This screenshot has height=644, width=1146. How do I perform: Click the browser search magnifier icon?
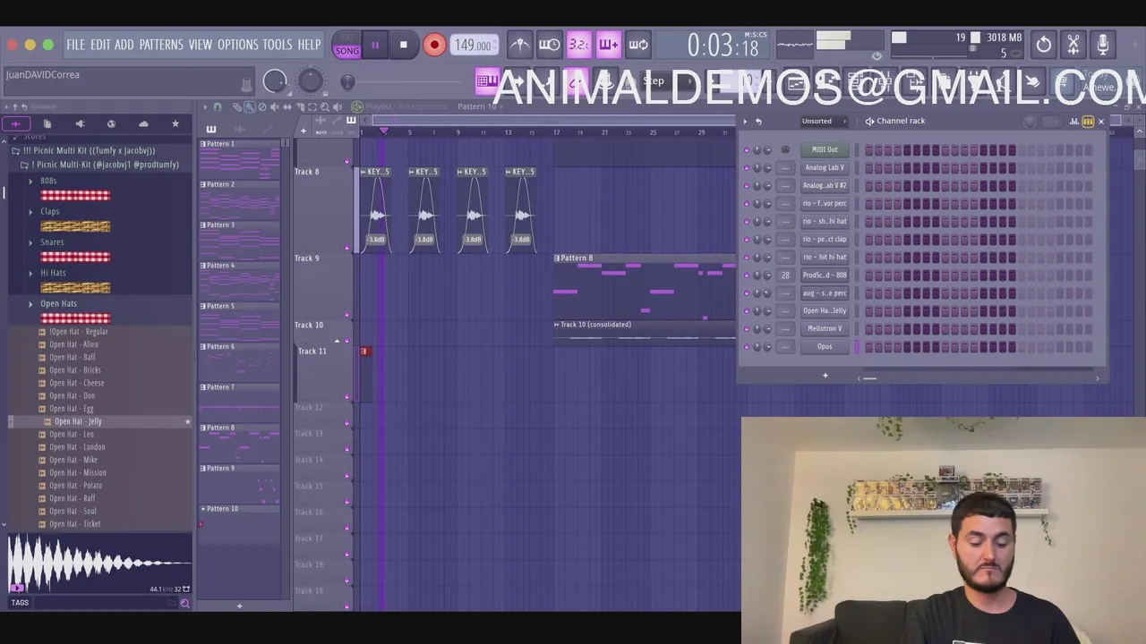(184, 603)
